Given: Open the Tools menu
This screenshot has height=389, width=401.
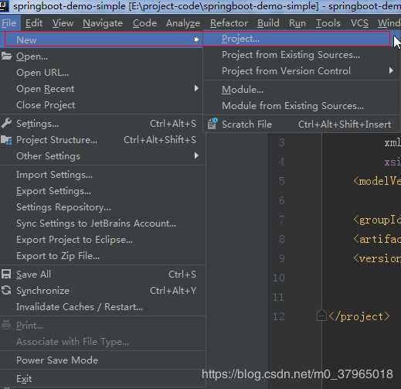Looking at the screenshot, I should (x=328, y=23).
